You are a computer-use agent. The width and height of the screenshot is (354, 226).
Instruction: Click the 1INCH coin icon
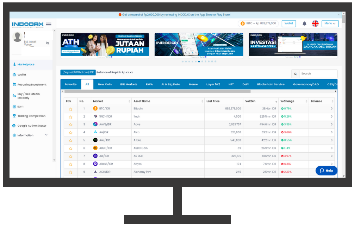95,116
